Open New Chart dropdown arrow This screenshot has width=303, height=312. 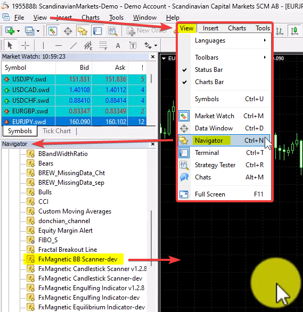click(18, 31)
